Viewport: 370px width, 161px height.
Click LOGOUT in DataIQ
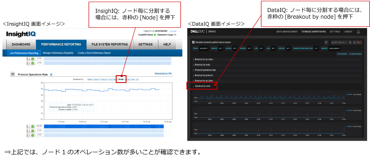(348, 32)
